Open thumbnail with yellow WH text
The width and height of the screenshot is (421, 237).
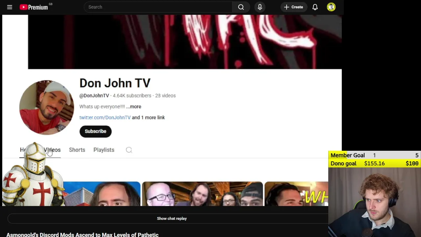[296, 194]
